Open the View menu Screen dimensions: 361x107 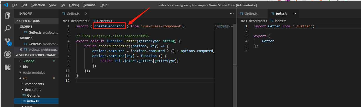[53, 5]
